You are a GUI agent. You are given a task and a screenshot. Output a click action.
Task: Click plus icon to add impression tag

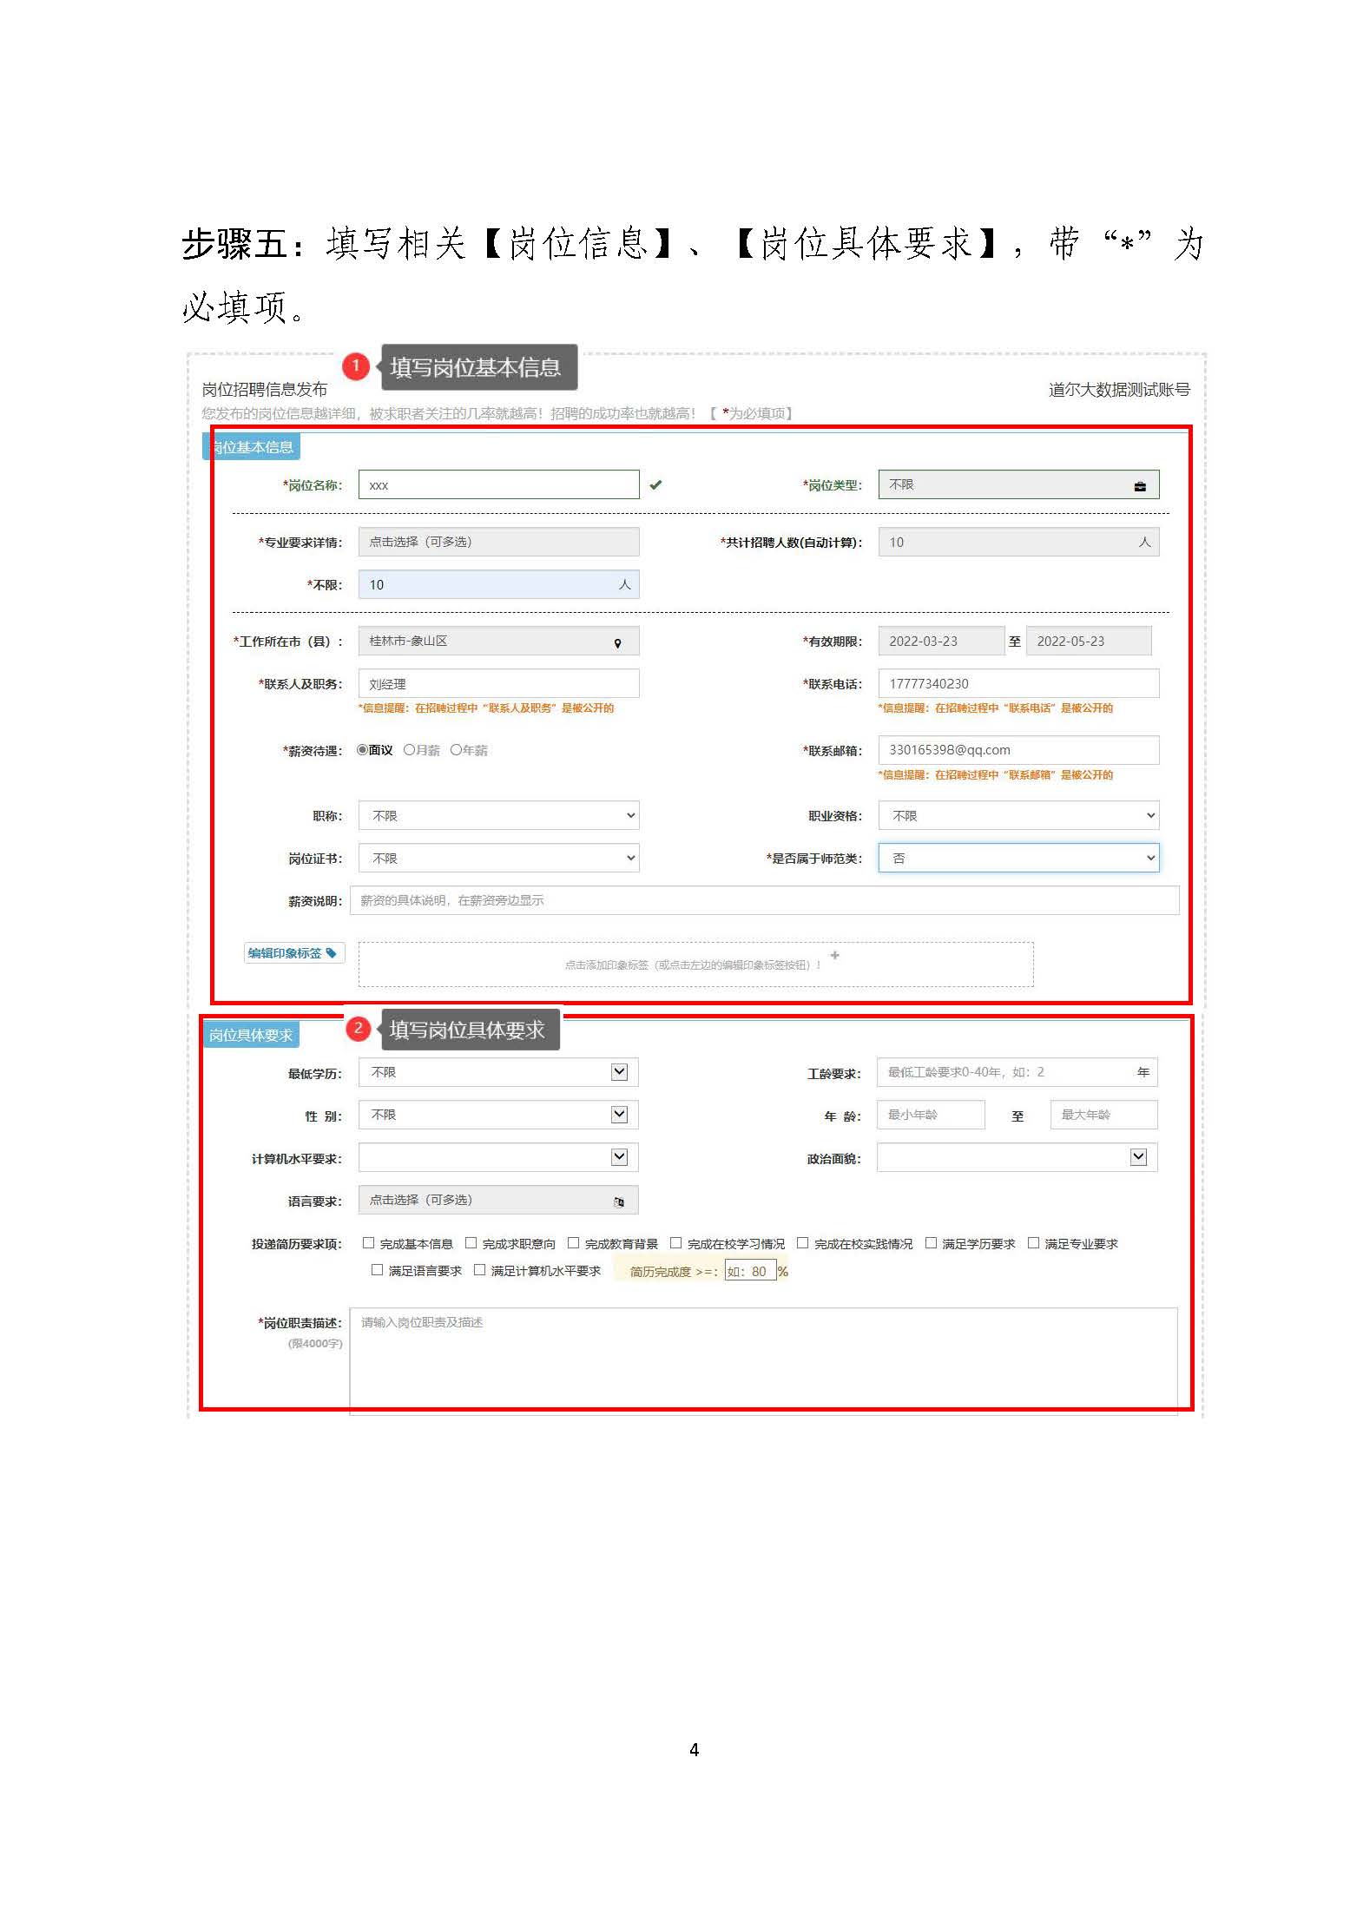point(834,955)
